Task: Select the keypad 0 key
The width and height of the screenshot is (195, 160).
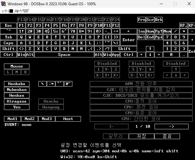Action: tap(171, 55)
